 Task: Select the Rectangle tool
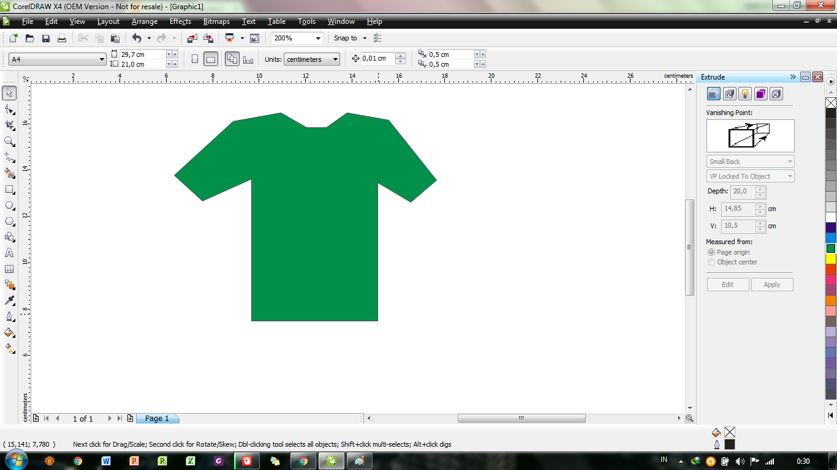(x=9, y=190)
